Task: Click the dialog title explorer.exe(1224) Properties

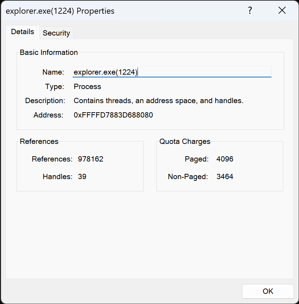Action: point(60,11)
